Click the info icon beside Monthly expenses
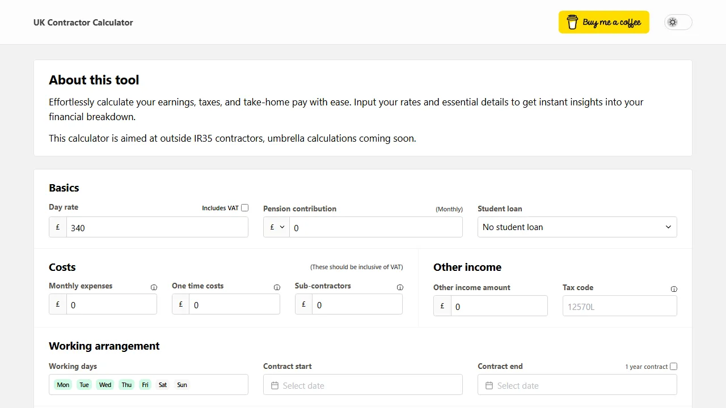 pyautogui.click(x=154, y=287)
